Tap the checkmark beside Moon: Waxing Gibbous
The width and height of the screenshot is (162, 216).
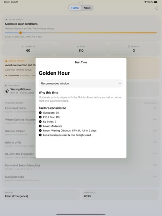tap(40, 130)
